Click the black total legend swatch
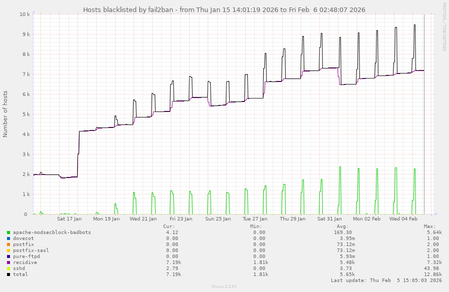This screenshot has height=292, width=449. pos(9,274)
